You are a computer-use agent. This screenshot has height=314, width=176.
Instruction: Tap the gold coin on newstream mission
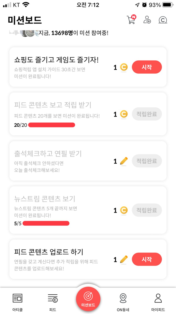[124, 211]
